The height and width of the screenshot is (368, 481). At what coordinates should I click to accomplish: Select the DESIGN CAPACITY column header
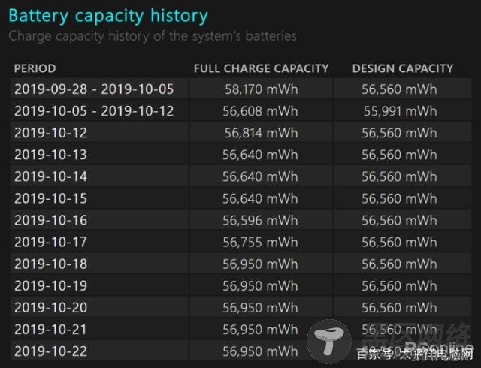pyautogui.click(x=403, y=68)
